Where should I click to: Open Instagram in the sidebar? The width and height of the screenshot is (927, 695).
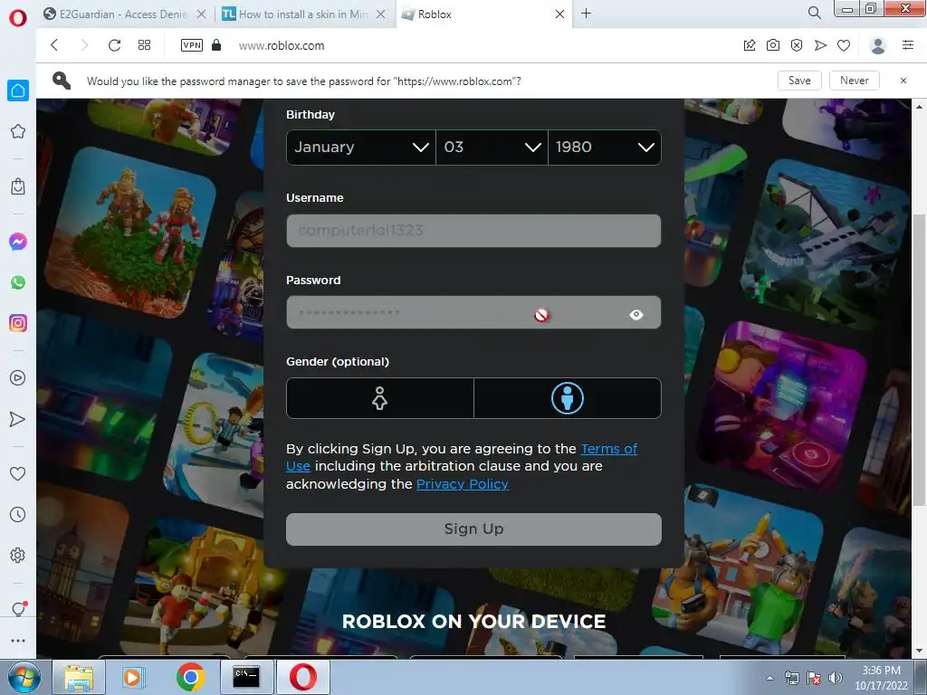[x=18, y=323]
